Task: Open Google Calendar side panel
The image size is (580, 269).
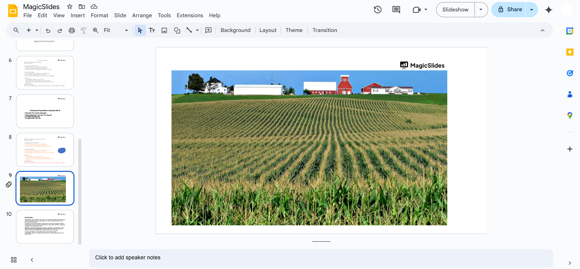Action: (x=570, y=31)
